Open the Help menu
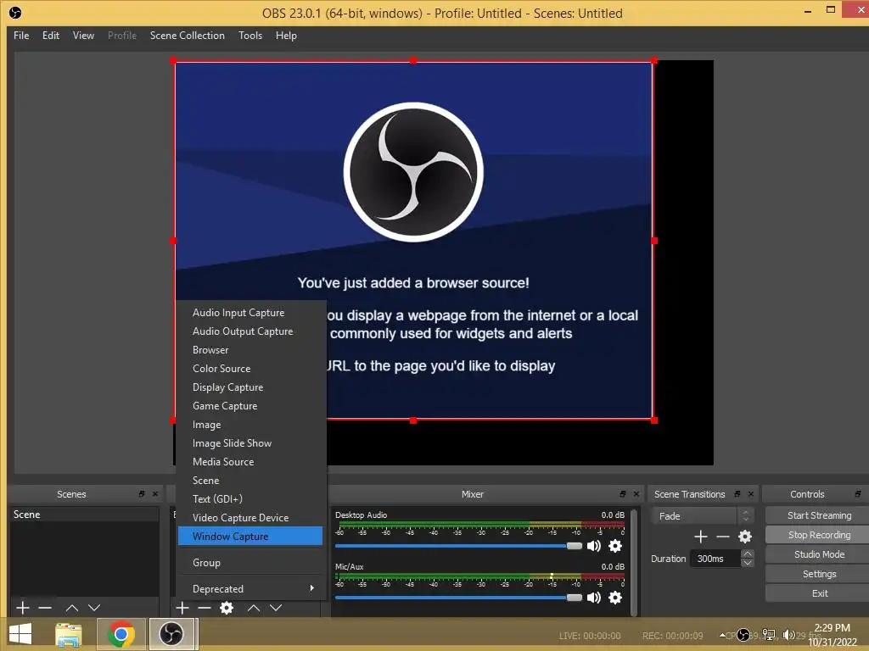This screenshot has height=651, width=869. click(286, 36)
